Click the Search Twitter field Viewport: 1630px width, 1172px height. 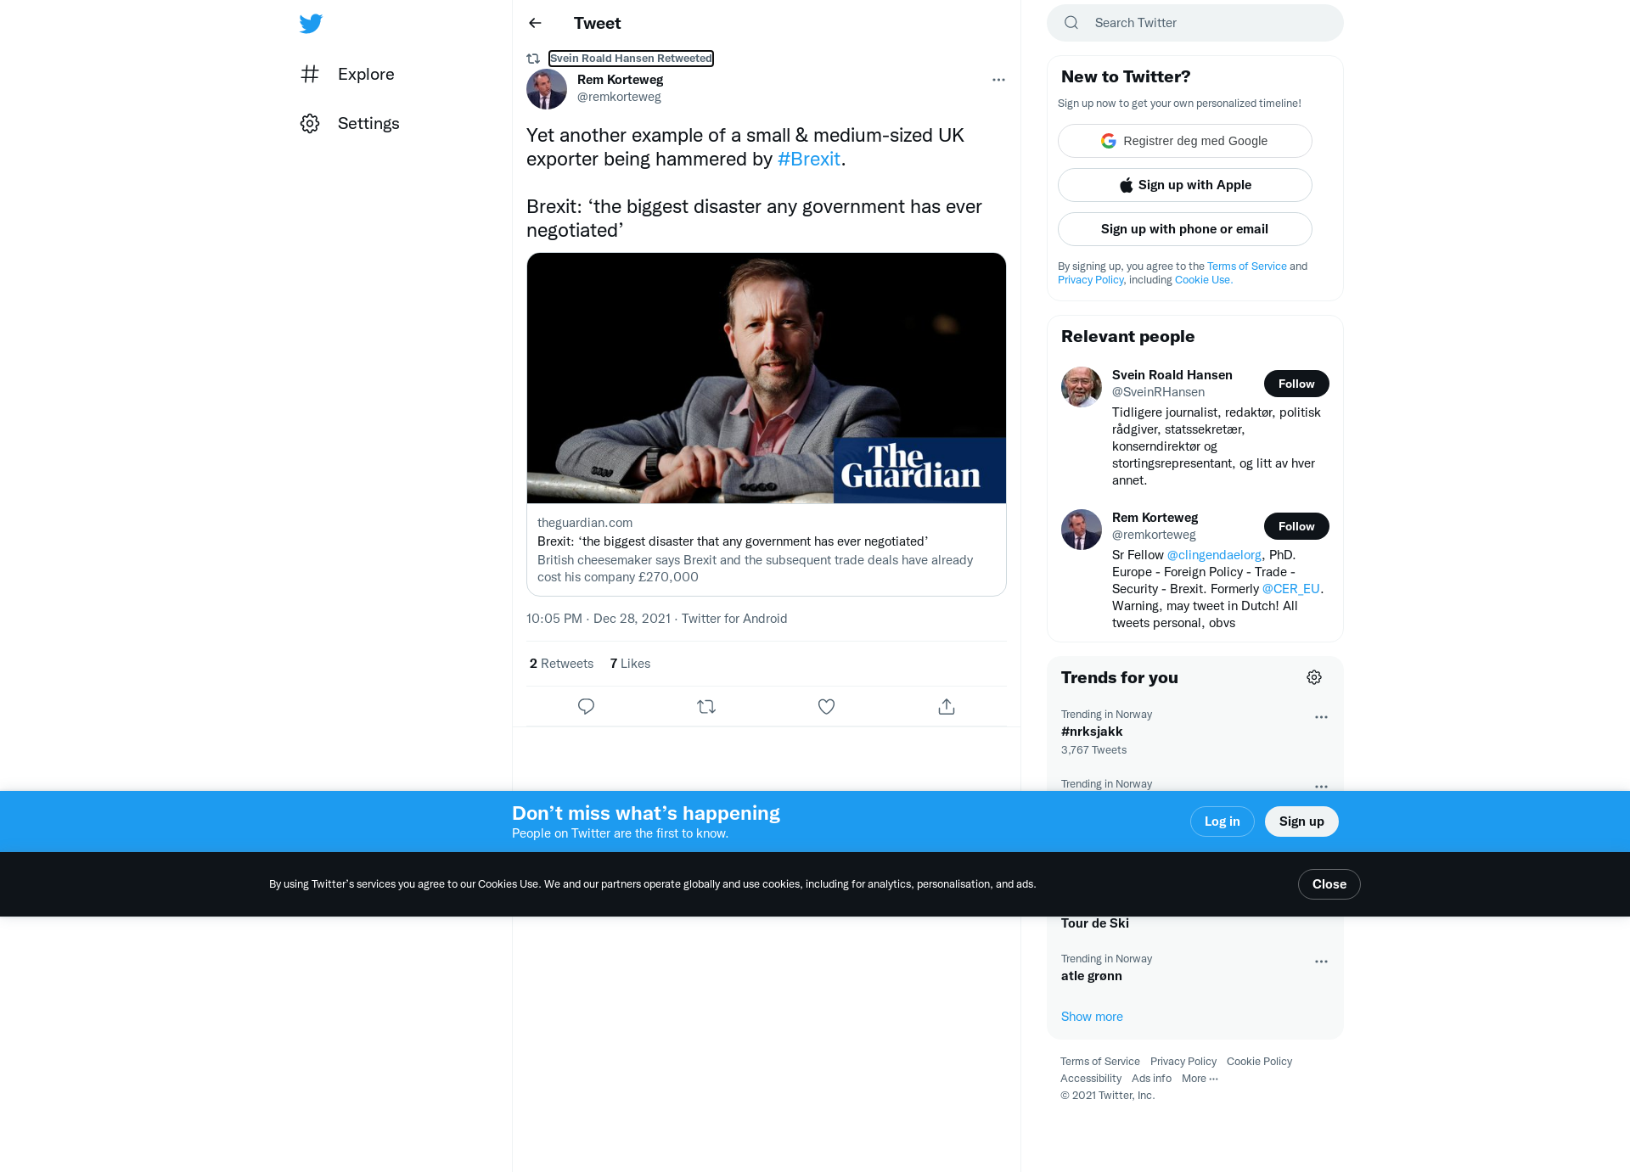click(x=1195, y=23)
